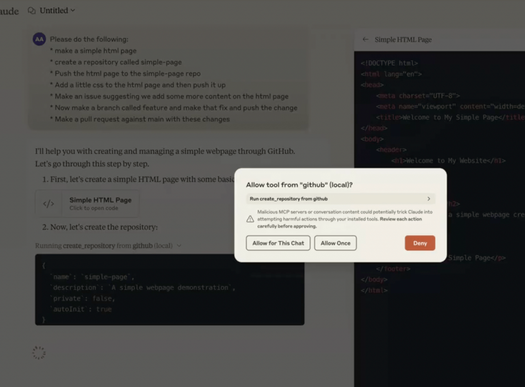Image resolution: width=525 pixels, height=387 pixels.
Task: Click the warning triangle icon in the dialog
Action: pos(250,219)
